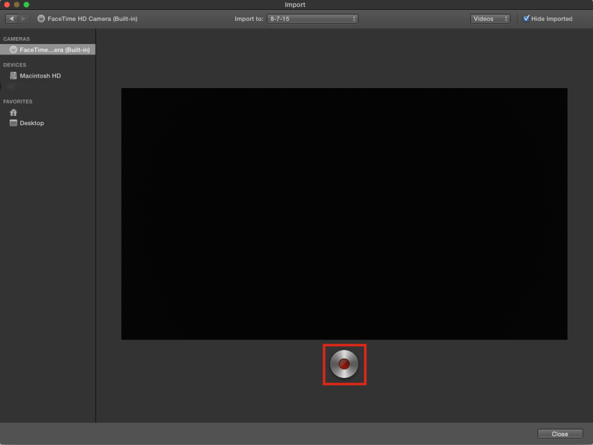Open the Import to 8-7-15 dropdown
Viewport: 593px width, 445px height.
pos(313,19)
